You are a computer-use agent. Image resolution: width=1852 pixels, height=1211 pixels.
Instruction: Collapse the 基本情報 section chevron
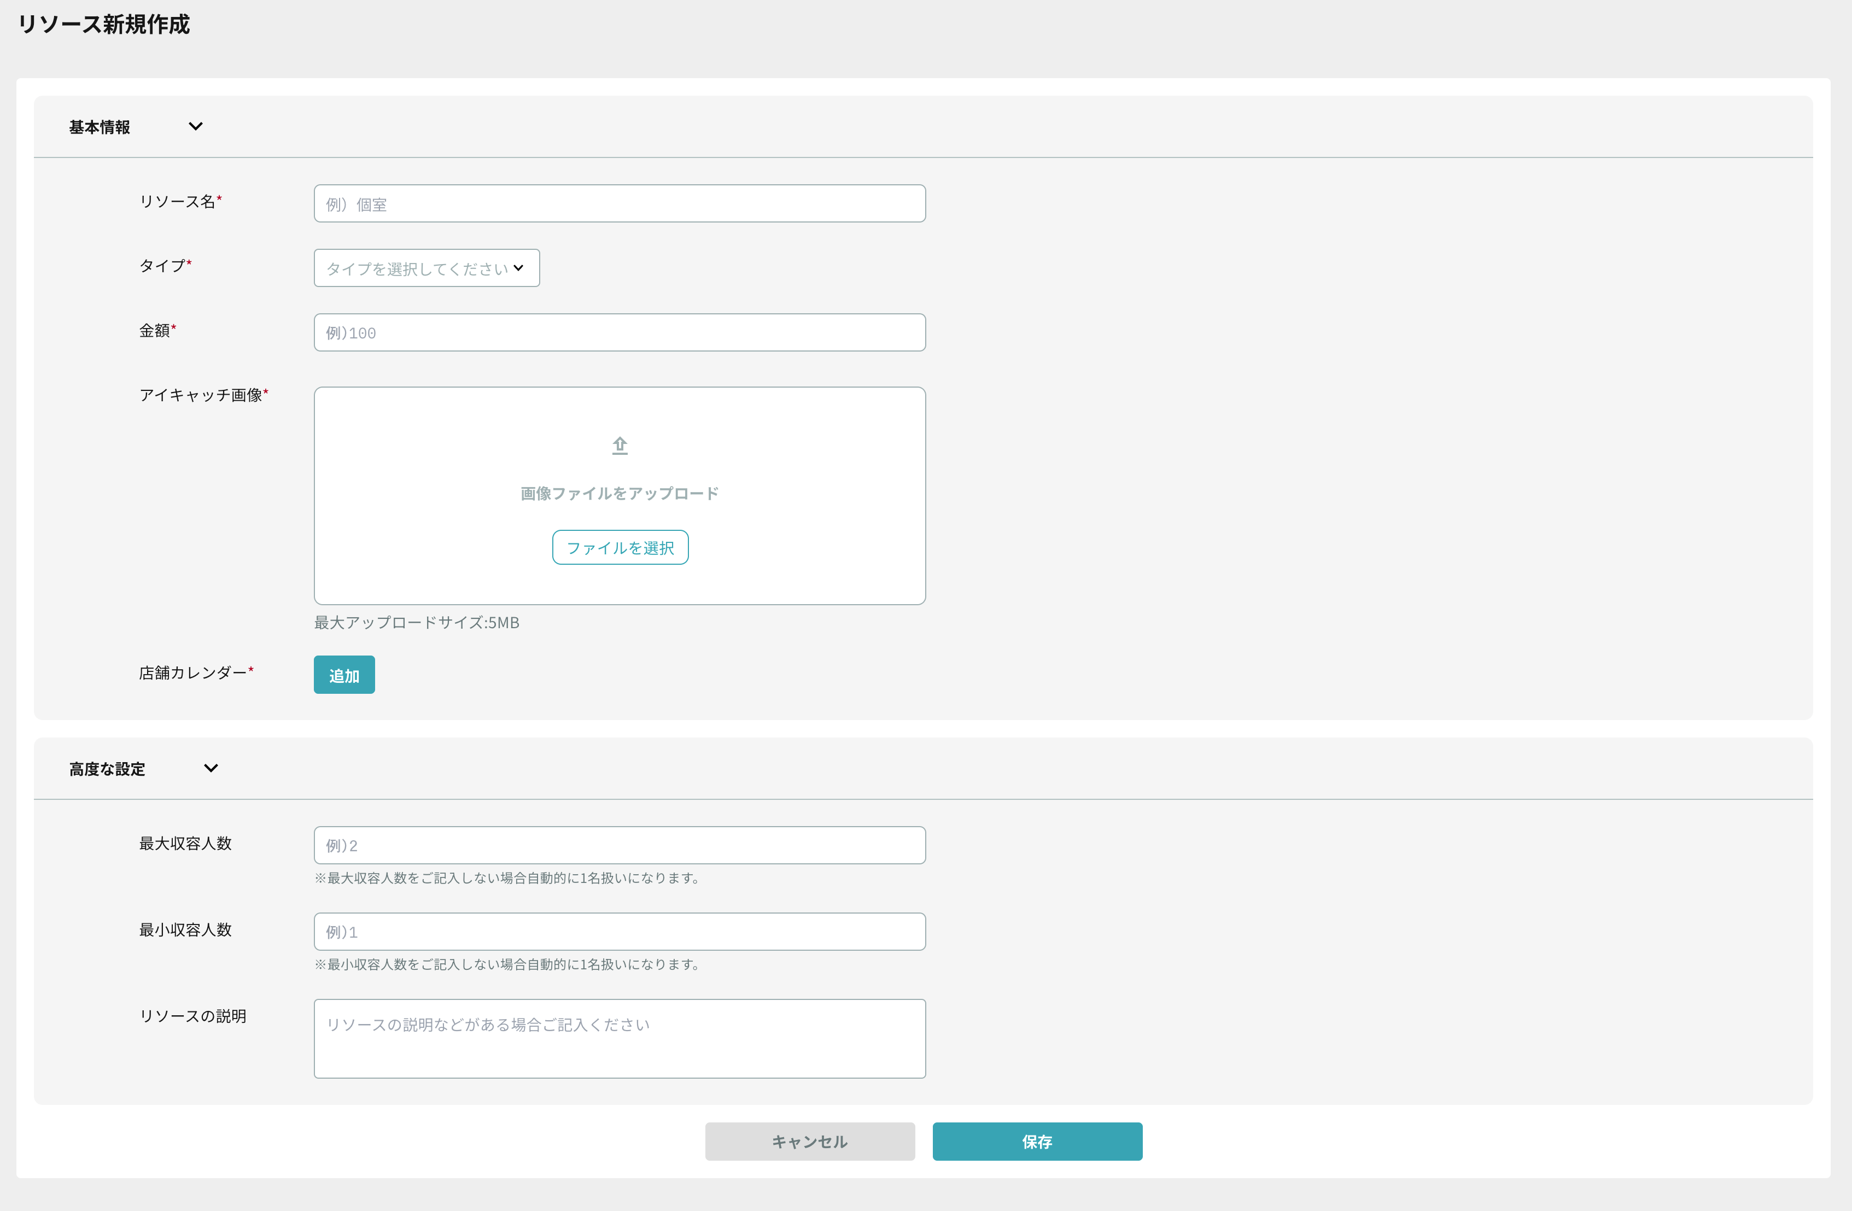tap(195, 126)
